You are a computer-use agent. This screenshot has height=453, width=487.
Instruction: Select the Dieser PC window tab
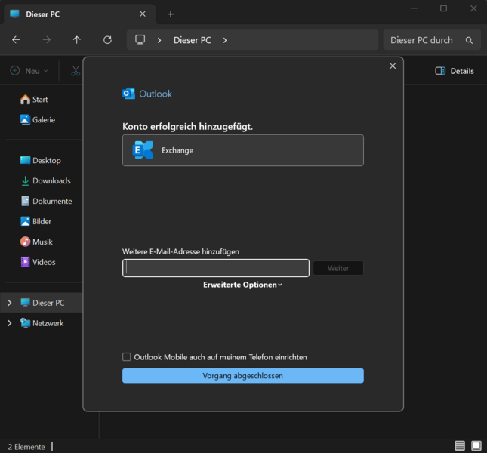click(80, 14)
